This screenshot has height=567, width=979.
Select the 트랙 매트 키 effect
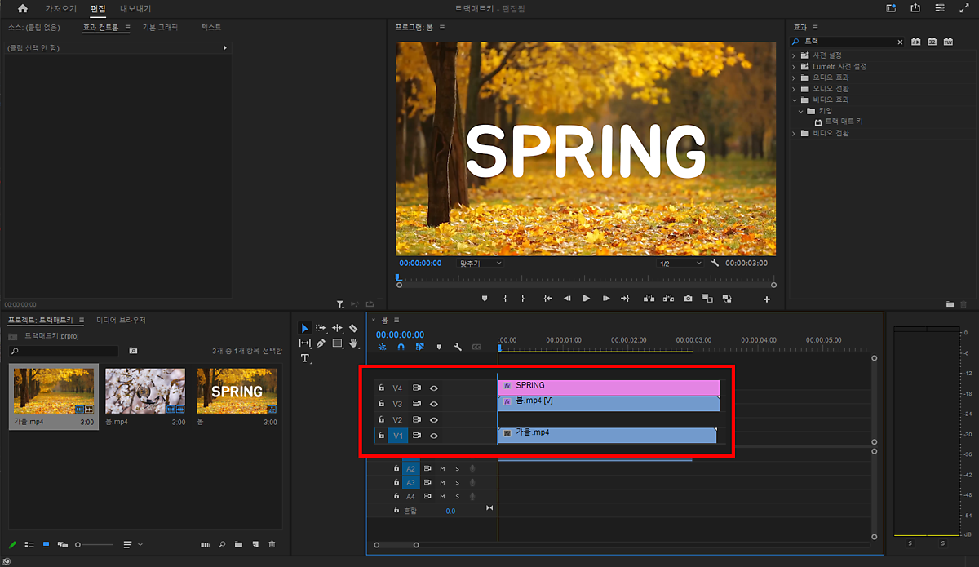(843, 122)
